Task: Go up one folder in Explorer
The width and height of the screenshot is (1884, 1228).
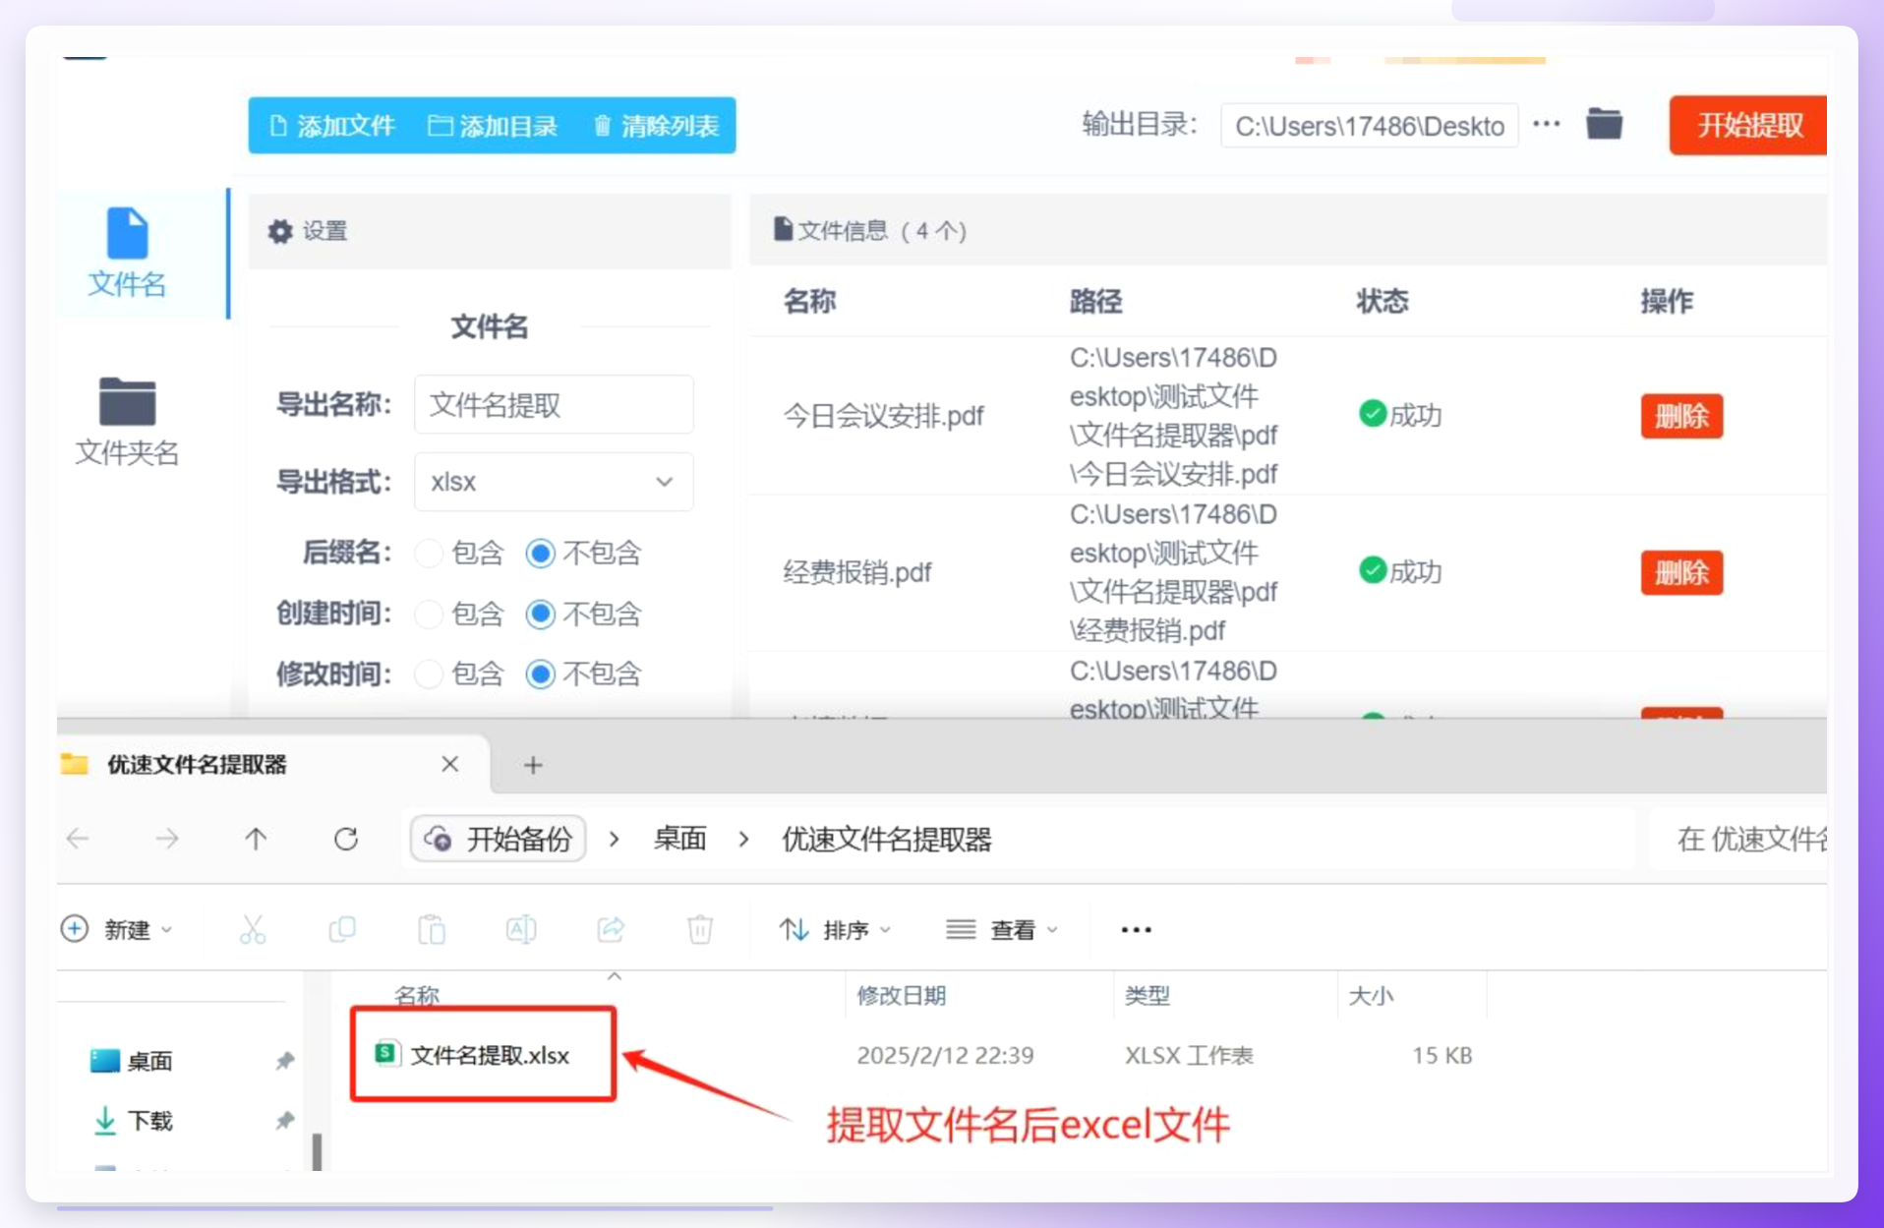Action: coord(256,839)
